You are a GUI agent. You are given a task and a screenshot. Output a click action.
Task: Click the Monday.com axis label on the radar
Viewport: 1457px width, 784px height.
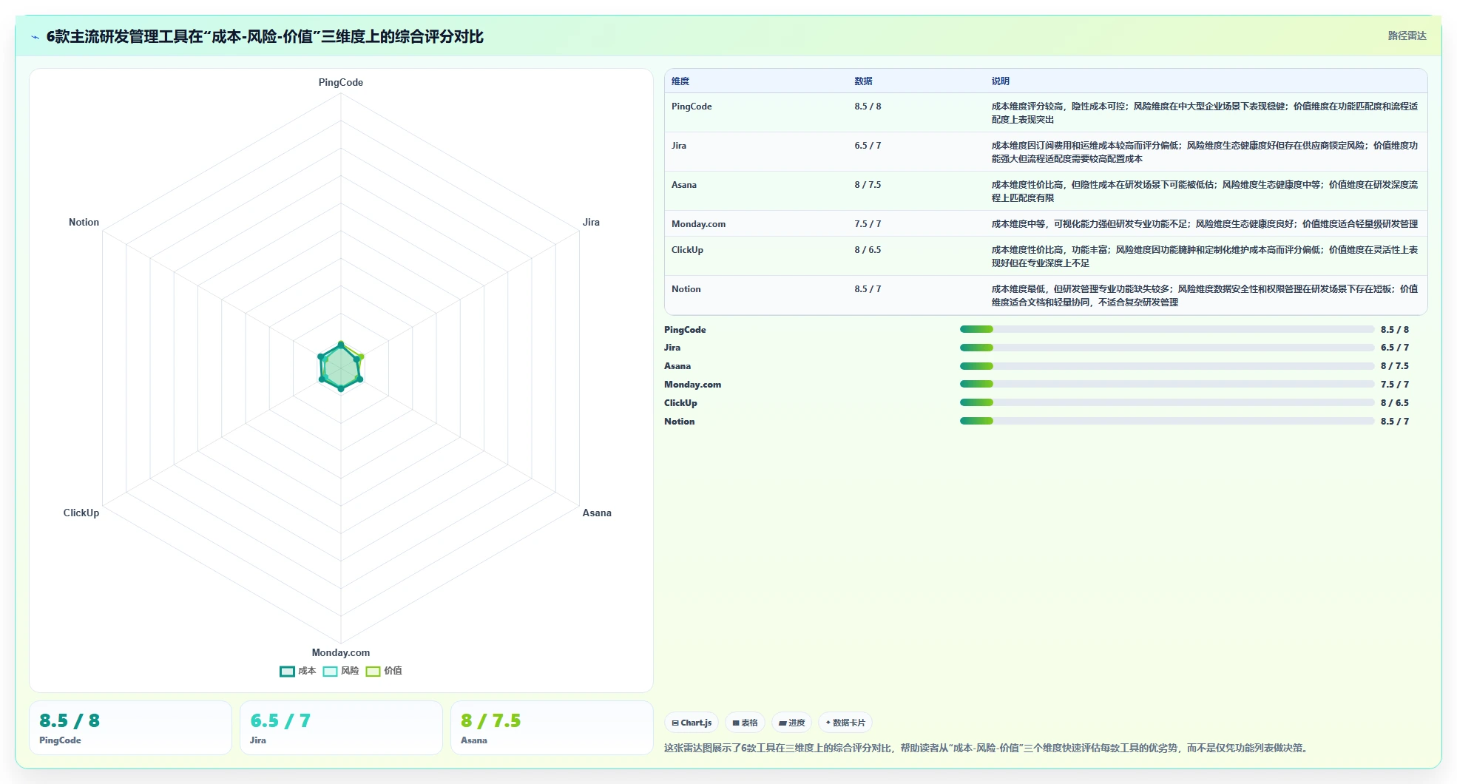(341, 652)
